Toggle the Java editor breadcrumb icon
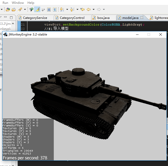The width and height of the screenshot is (168, 166). (x=31, y=9)
